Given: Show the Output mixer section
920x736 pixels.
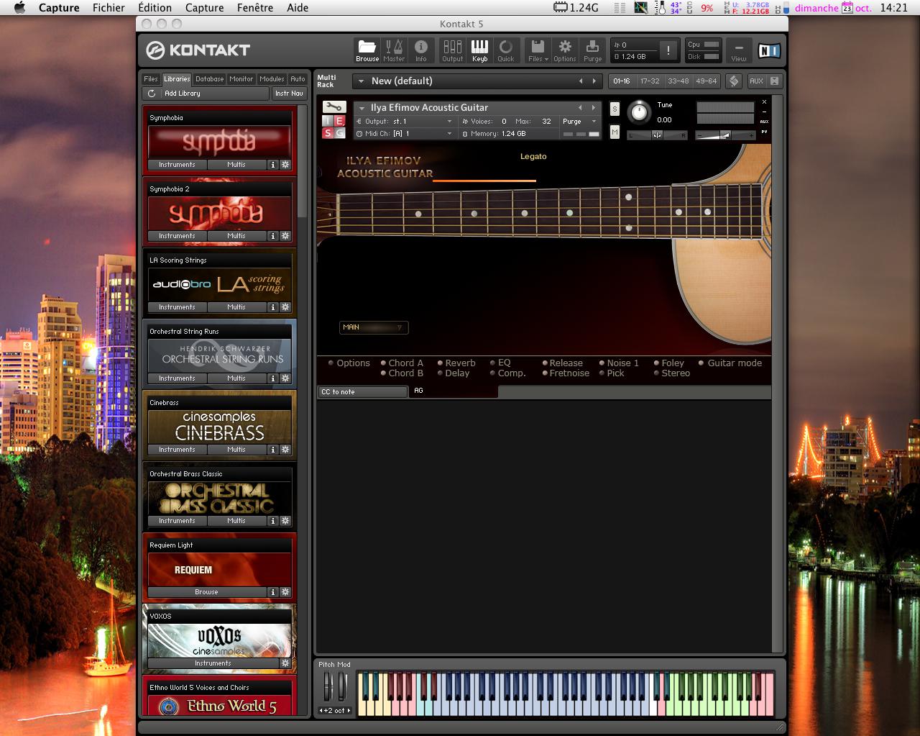Looking at the screenshot, I should tap(452, 50).
